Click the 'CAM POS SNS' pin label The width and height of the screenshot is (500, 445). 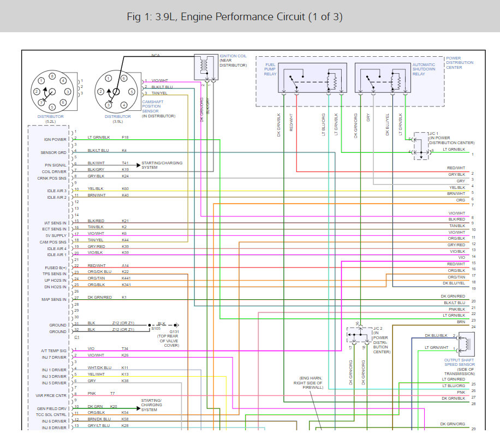(x=53, y=242)
